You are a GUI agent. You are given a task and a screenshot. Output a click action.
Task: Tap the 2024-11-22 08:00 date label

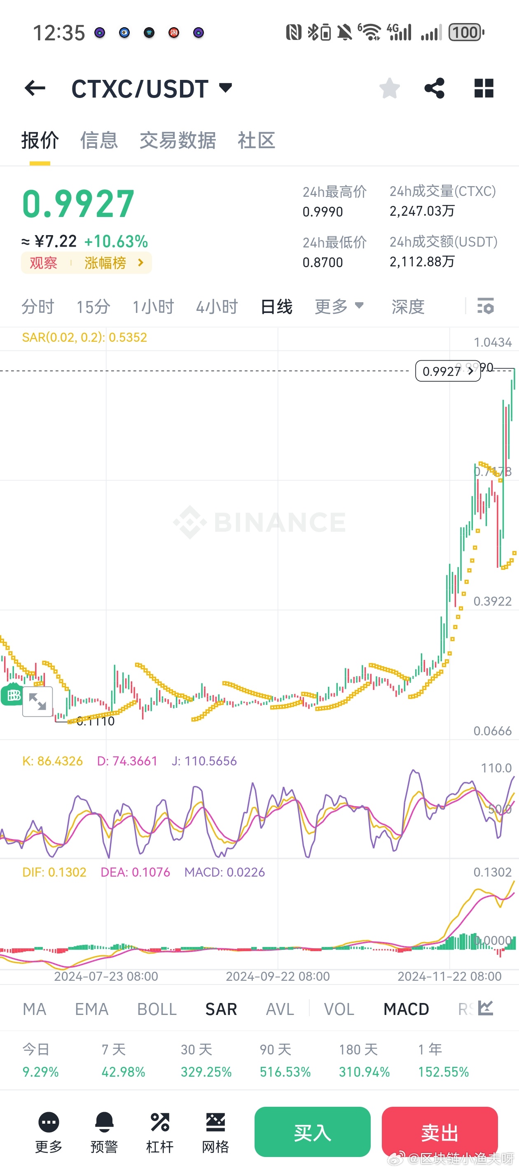tap(449, 976)
